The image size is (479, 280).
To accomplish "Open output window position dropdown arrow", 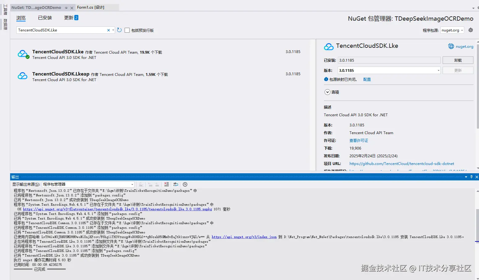I will coord(466,177).
